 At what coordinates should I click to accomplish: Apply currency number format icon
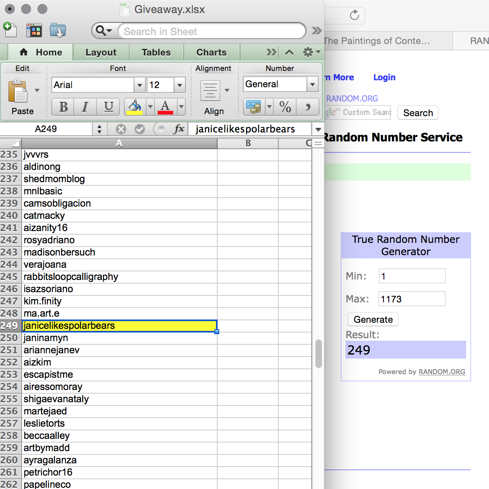pyautogui.click(x=254, y=107)
